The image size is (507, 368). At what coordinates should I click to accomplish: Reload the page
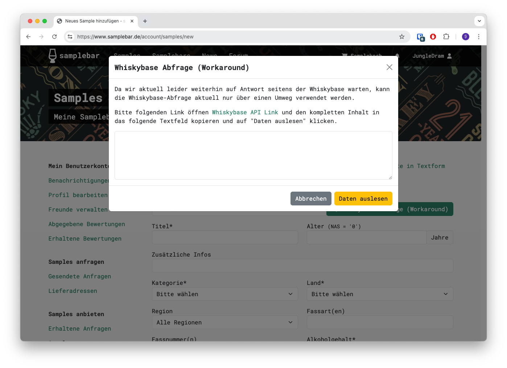pos(54,37)
